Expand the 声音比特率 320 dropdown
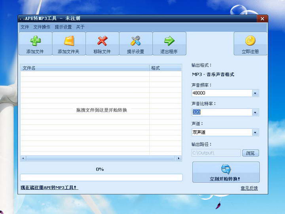The width and height of the screenshot is (285, 214). click(x=255, y=113)
